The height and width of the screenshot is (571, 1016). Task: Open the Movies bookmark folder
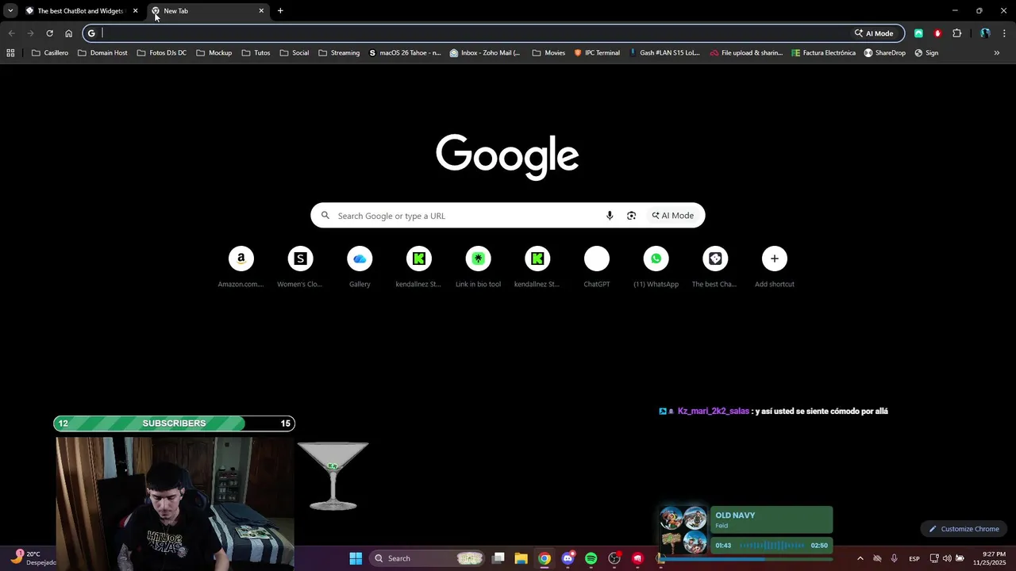pyautogui.click(x=548, y=53)
